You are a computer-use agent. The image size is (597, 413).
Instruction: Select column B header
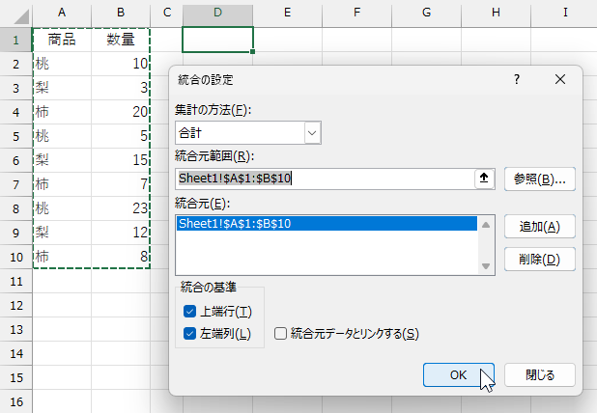tap(121, 13)
